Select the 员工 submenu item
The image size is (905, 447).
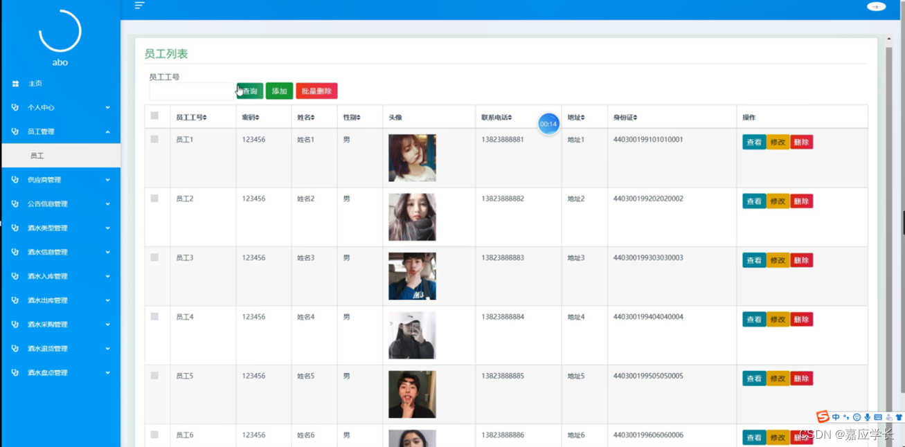pyautogui.click(x=60, y=156)
